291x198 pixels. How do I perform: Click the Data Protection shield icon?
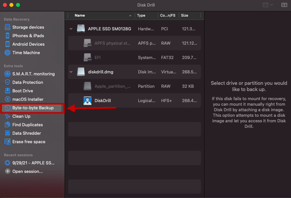click(8, 82)
